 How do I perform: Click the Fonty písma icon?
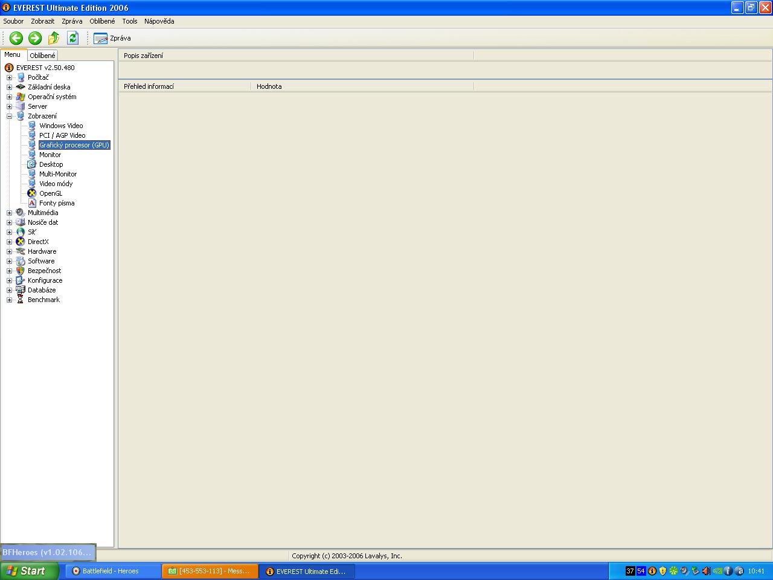click(32, 203)
